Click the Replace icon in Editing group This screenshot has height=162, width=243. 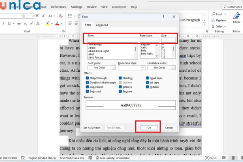pos(212,20)
